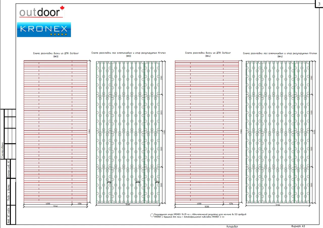Click the five gold stars under KRONEX
The width and height of the screenshot is (323, 228).
[x=59, y=34]
